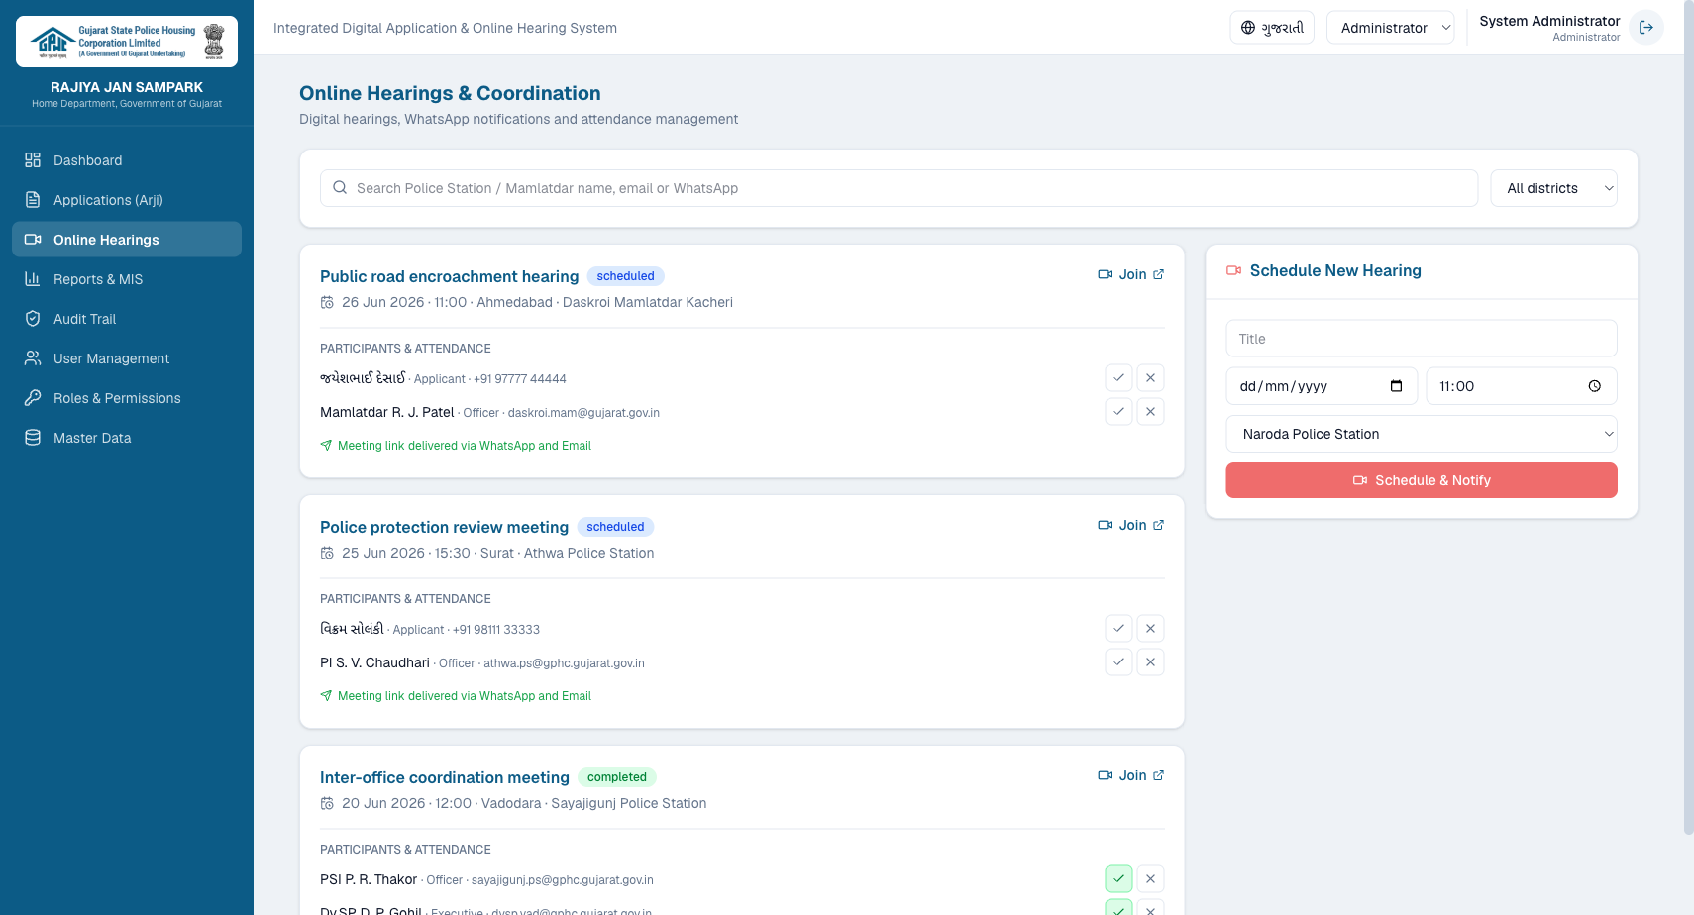1694x915 pixels.
Task: Click the email daskroi.mam@gujarat.gov.in
Action: coord(583,413)
